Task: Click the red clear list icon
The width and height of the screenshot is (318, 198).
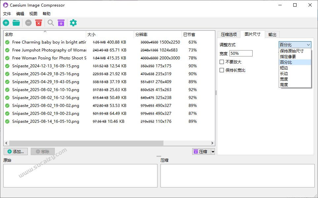Action: (x=39, y=23)
